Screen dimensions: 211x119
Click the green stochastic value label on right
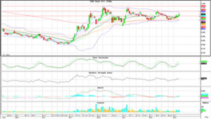tap(203, 62)
